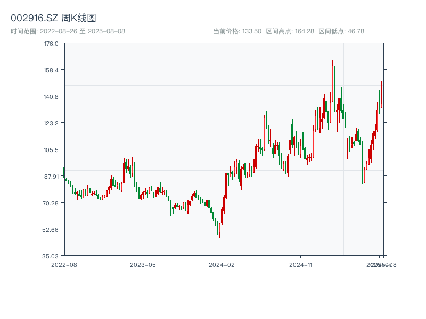Click the last candlestick at the chart's right edge
Image resolution: width=426 pixels, height=319 pixels.
coord(384,103)
